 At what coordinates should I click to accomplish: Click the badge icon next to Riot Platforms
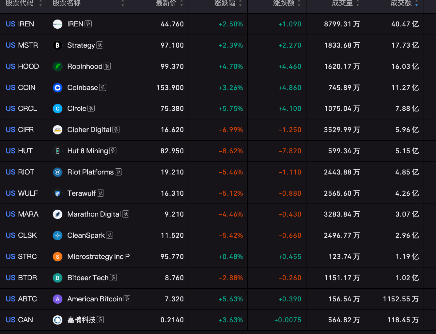coord(118,172)
